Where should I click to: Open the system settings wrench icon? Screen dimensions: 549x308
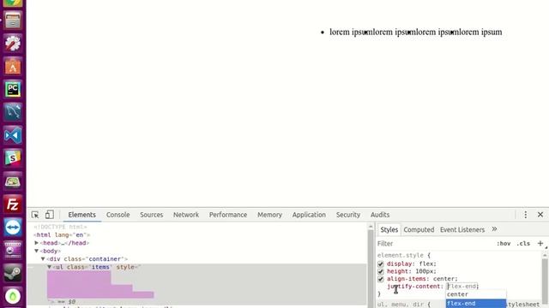click(13, 43)
